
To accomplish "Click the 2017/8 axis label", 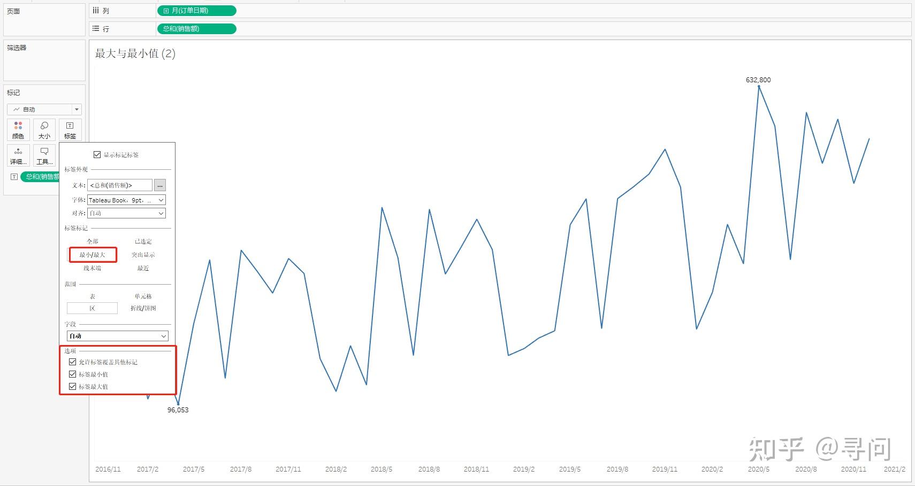I will pyautogui.click(x=241, y=469).
